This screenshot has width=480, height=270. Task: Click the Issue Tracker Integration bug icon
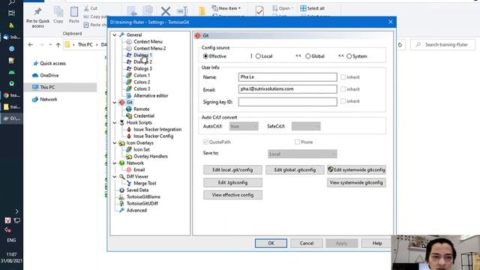129,129
